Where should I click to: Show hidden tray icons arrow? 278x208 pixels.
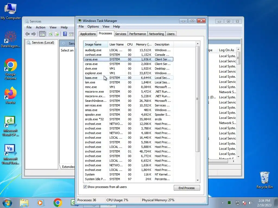(x=223, y=203)
